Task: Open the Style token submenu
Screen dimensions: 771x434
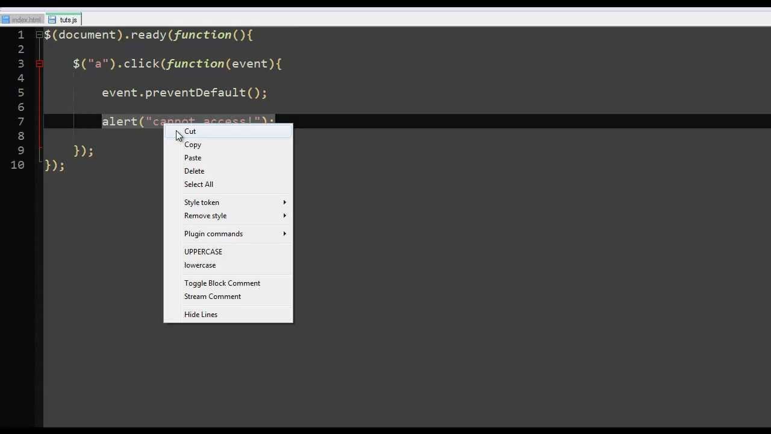Action: (x=228, y=203)
